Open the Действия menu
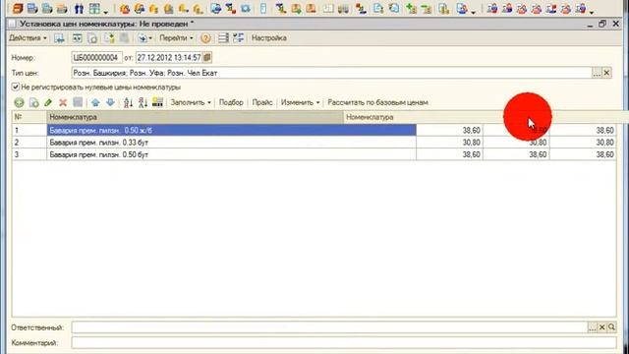629x354 pixels. click(28, 38)
